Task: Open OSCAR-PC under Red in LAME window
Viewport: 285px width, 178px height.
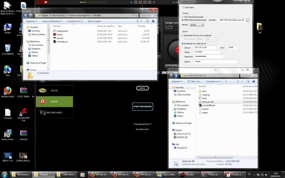Action: (182, 148)
